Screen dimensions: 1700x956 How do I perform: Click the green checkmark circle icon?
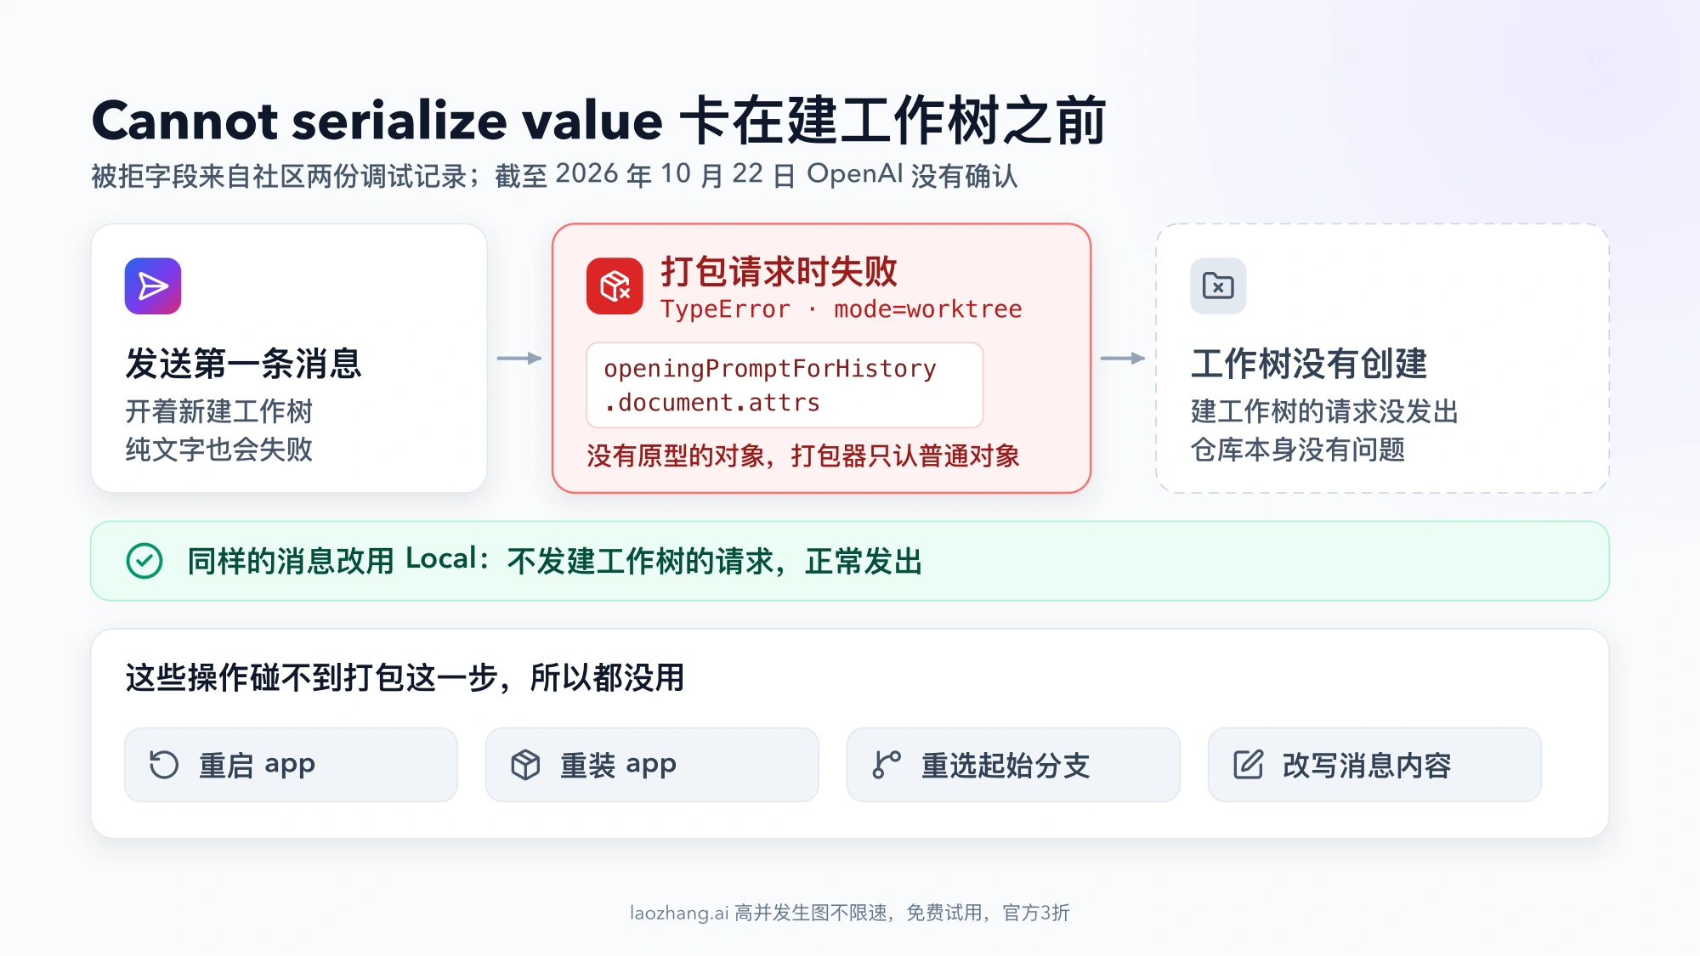[x=144, y=561]
